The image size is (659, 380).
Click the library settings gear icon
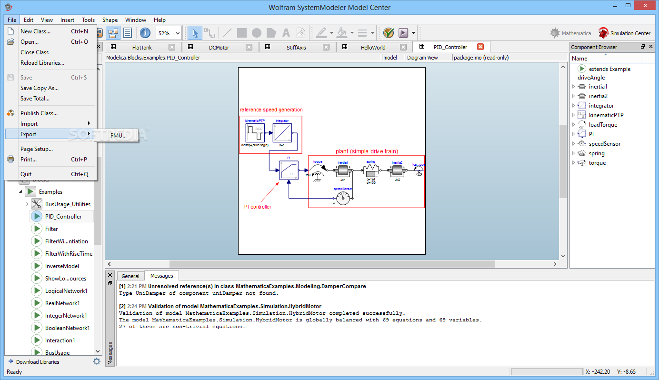pos(97,361)
